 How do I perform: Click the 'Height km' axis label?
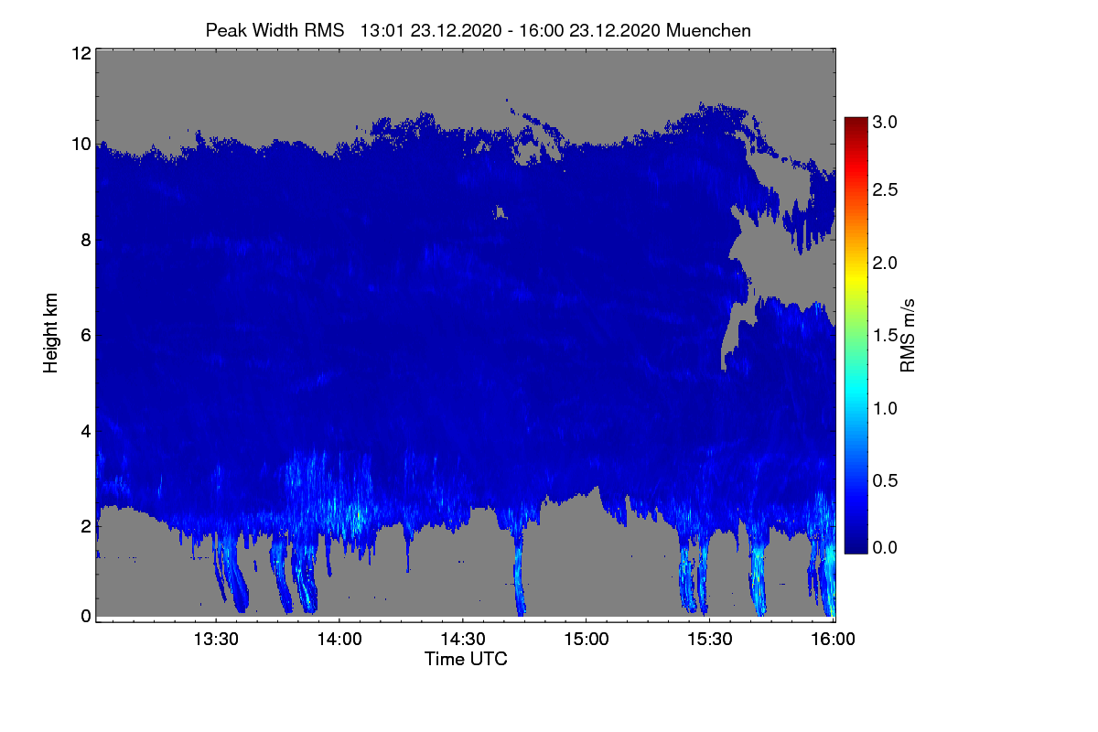pyautogui.click(x=51, y=333)
